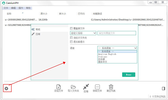168x100 pixels.
Task: Open the 文件 menu
Action: [6, 8]
